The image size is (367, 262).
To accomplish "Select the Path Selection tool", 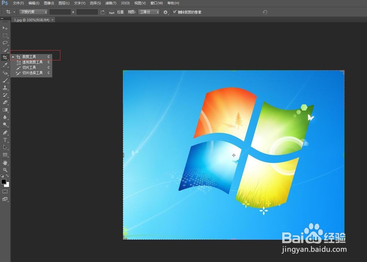I will 5,147.
